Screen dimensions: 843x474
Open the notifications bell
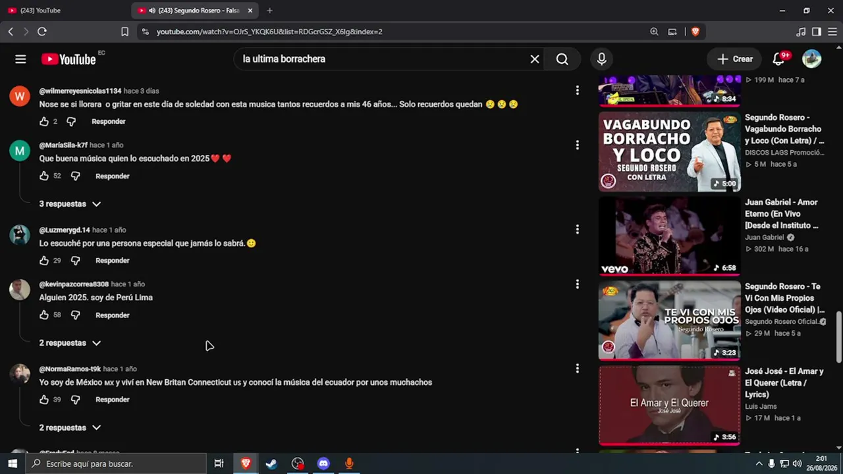[778, 59]
